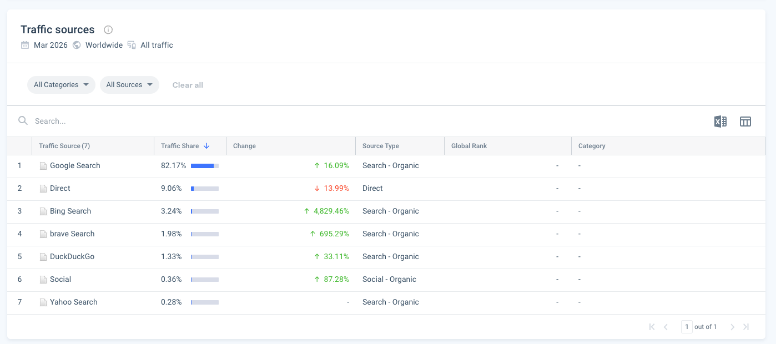Screen dimensions: 776x344
Task: Expand the All Sources dropdown
Action: 129,85
